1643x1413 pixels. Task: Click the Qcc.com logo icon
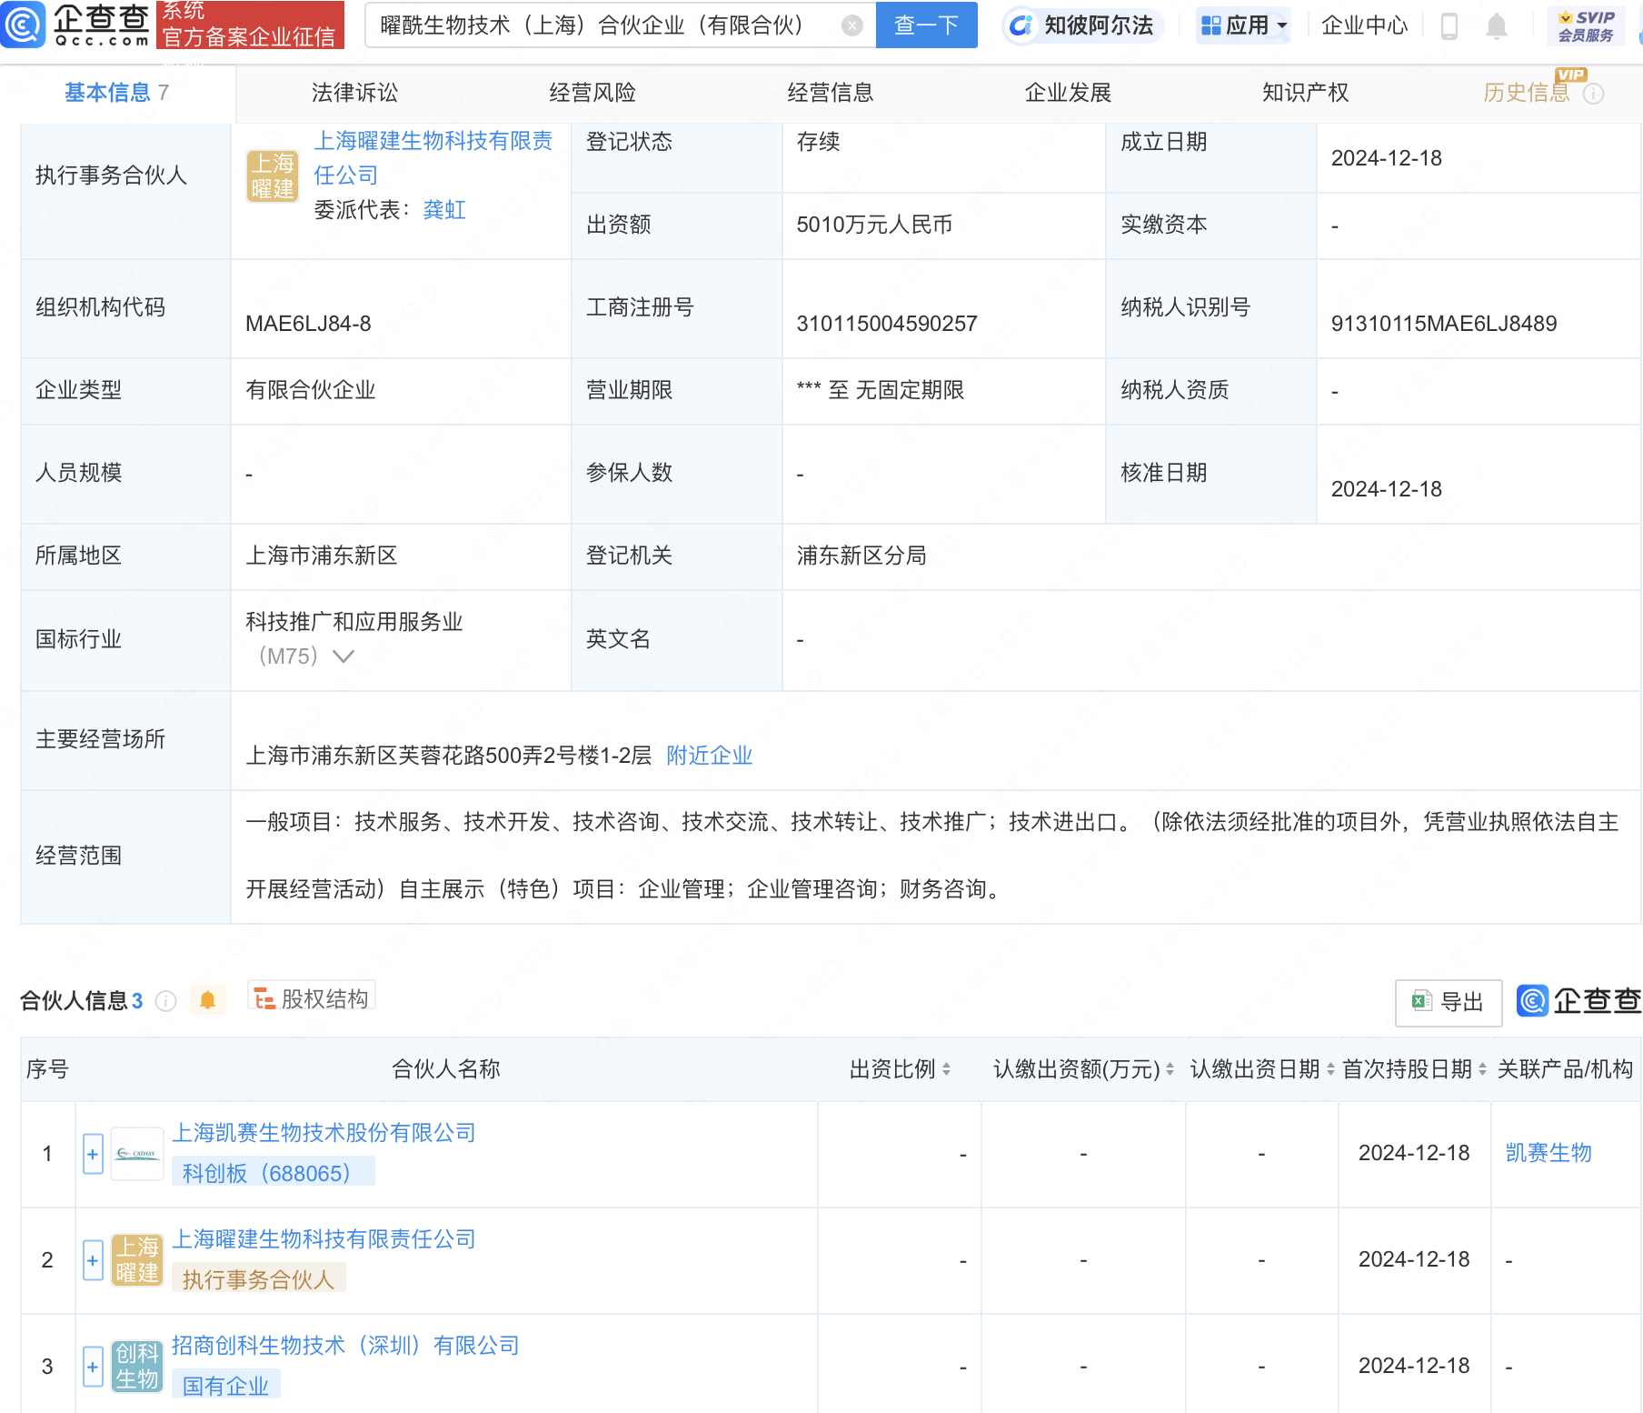22,25
